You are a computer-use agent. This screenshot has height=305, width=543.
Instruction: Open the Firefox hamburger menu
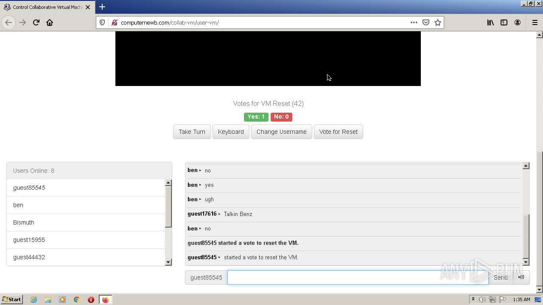(x=535, y=22)
